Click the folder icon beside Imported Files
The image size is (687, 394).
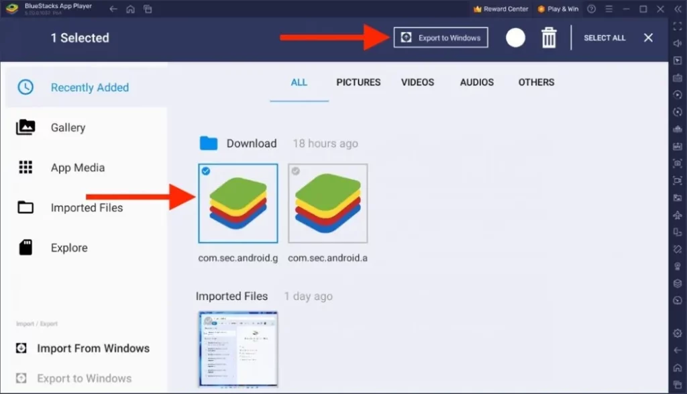(x=25, y=207)
